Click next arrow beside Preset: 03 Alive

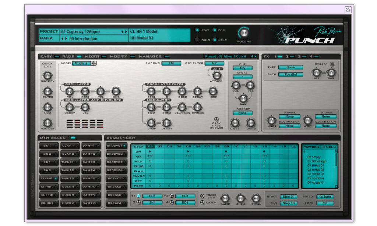coord(255,56)
